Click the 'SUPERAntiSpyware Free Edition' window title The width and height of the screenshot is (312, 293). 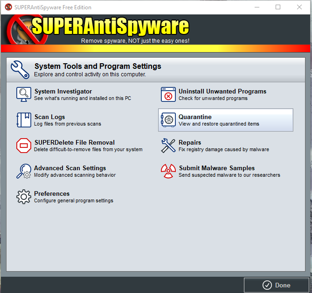[53, 7]
